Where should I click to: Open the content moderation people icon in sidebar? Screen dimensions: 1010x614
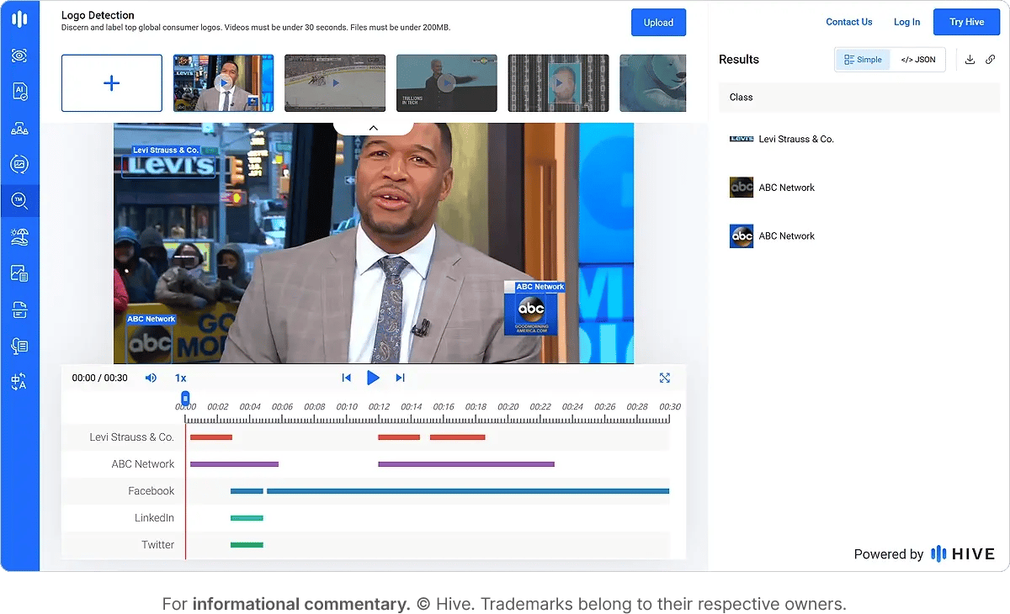pos(20,128)
